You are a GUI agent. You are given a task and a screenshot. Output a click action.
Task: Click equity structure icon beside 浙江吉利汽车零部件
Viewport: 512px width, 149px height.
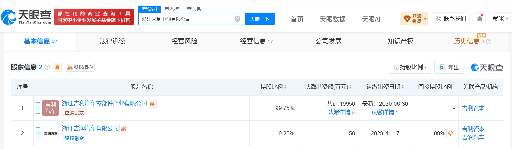point(152,103)
